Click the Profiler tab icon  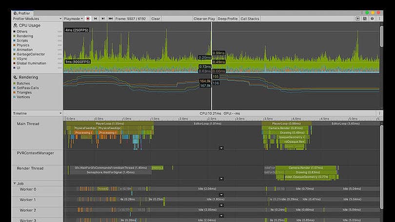click(16, 13)
